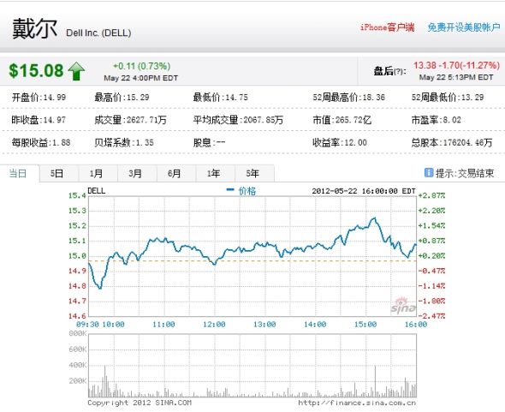Click the after-hours 13.38 -1.70 quote

coord(456,65)
